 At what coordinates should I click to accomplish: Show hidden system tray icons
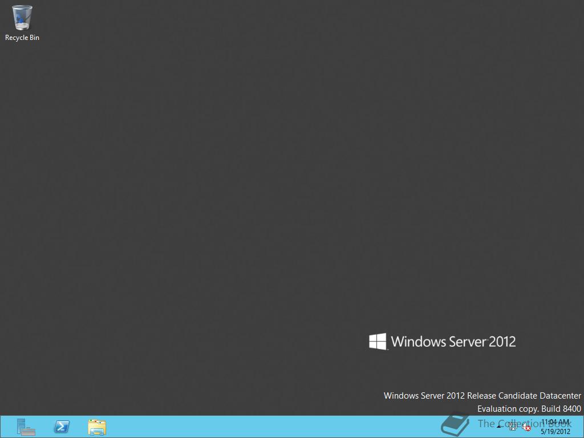point(499,427)
